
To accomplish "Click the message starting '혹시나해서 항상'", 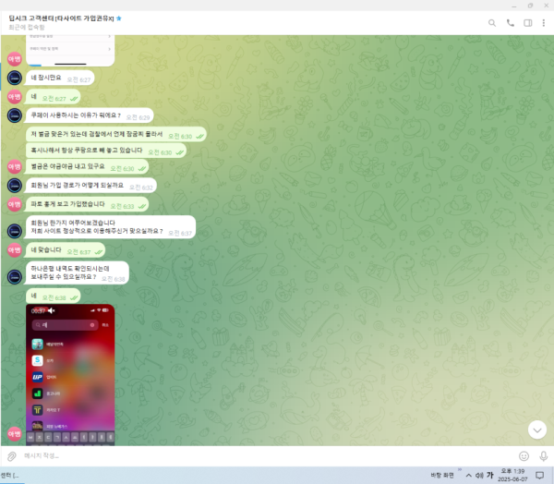I will [106, 151].
